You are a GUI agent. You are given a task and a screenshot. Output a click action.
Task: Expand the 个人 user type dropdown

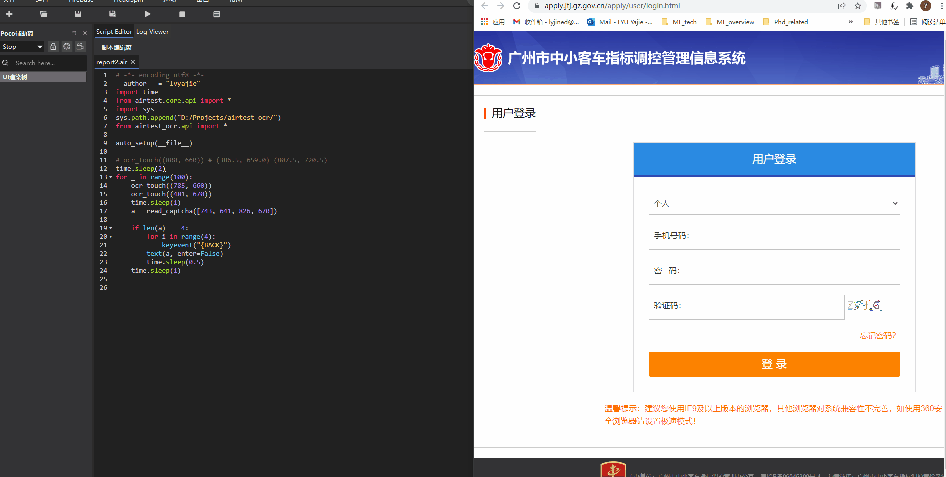[774, 203]
